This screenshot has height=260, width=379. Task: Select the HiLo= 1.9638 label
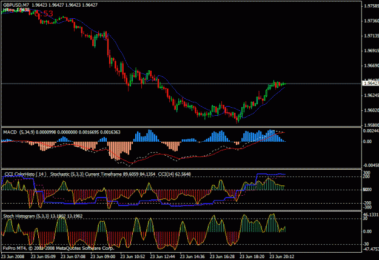pos(16,10)
